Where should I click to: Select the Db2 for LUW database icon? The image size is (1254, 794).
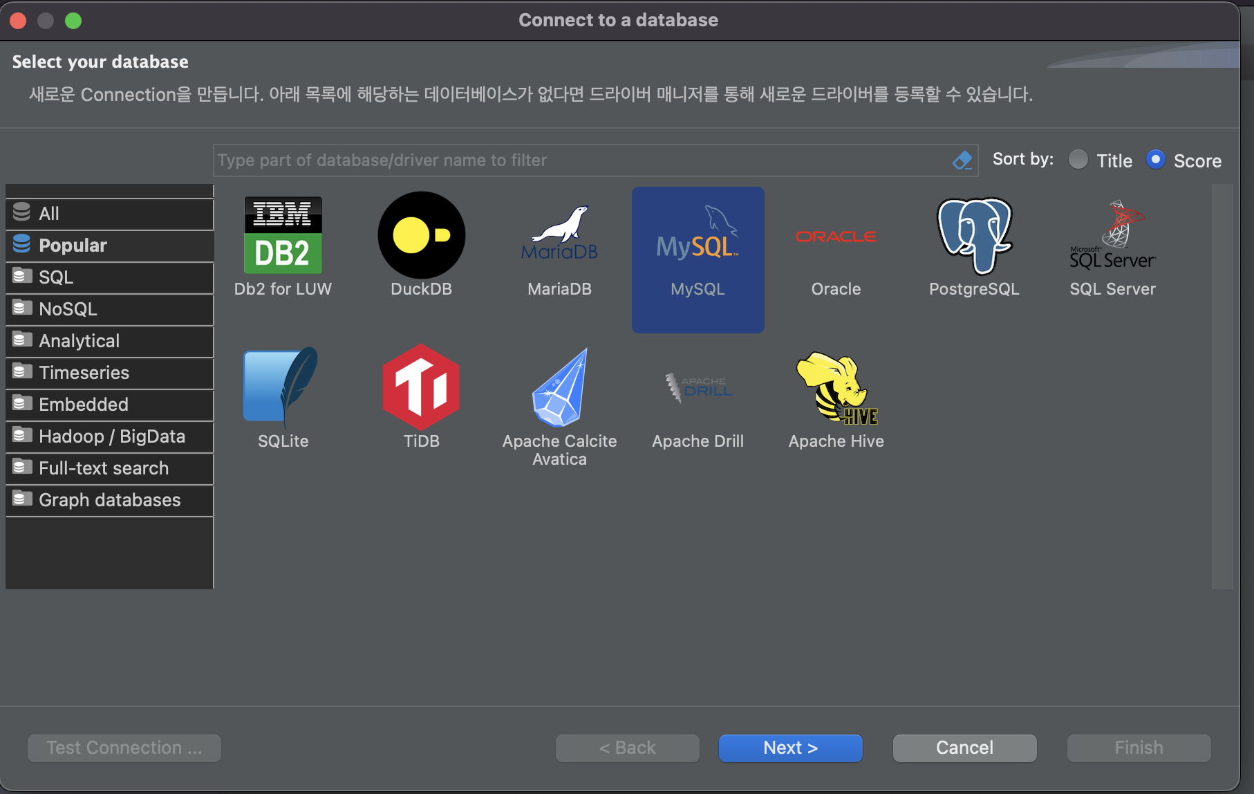[283, 235]
